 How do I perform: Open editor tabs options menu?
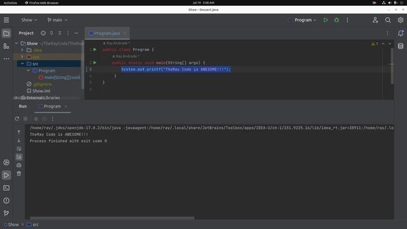click(x=387, y=33)
